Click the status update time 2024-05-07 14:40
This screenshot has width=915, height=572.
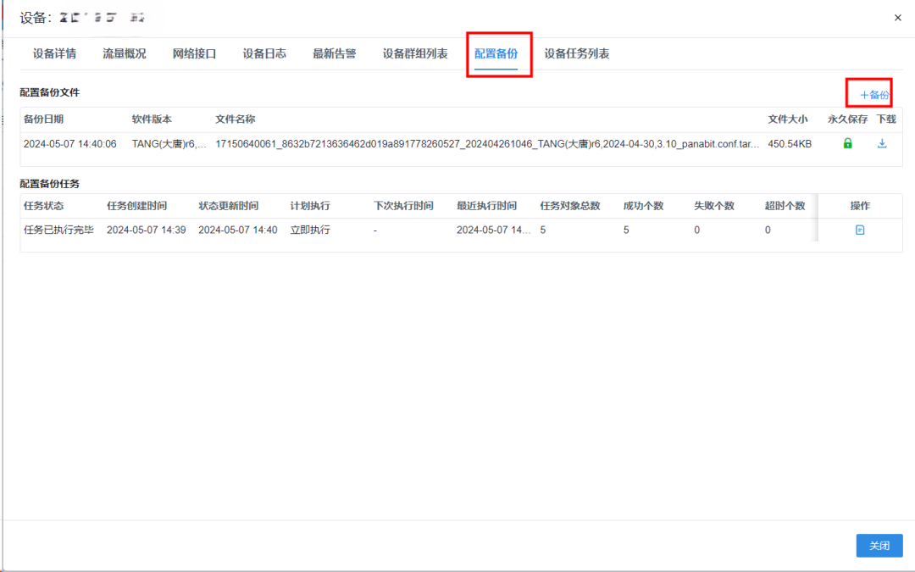coord(238,230)
